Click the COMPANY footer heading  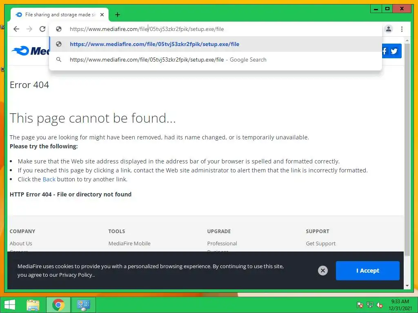[x=22, y=231]
